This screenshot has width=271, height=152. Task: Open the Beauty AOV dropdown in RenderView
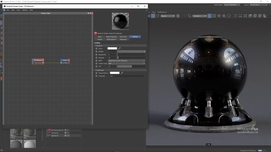(168, 16)
